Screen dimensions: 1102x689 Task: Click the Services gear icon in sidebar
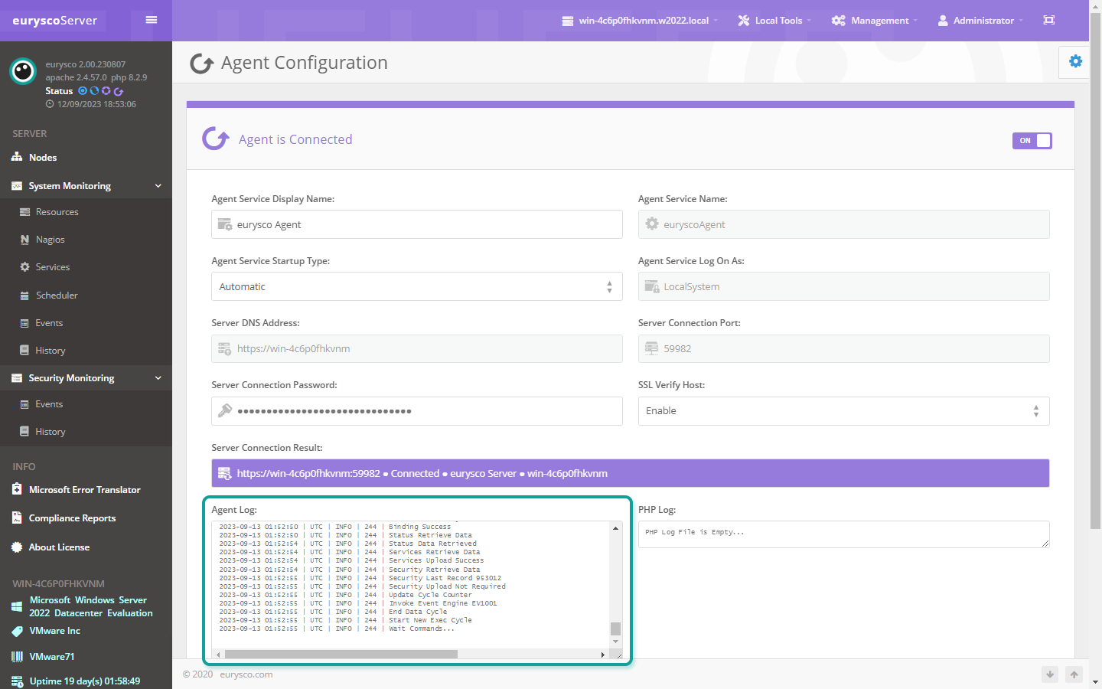pos(24,267)
